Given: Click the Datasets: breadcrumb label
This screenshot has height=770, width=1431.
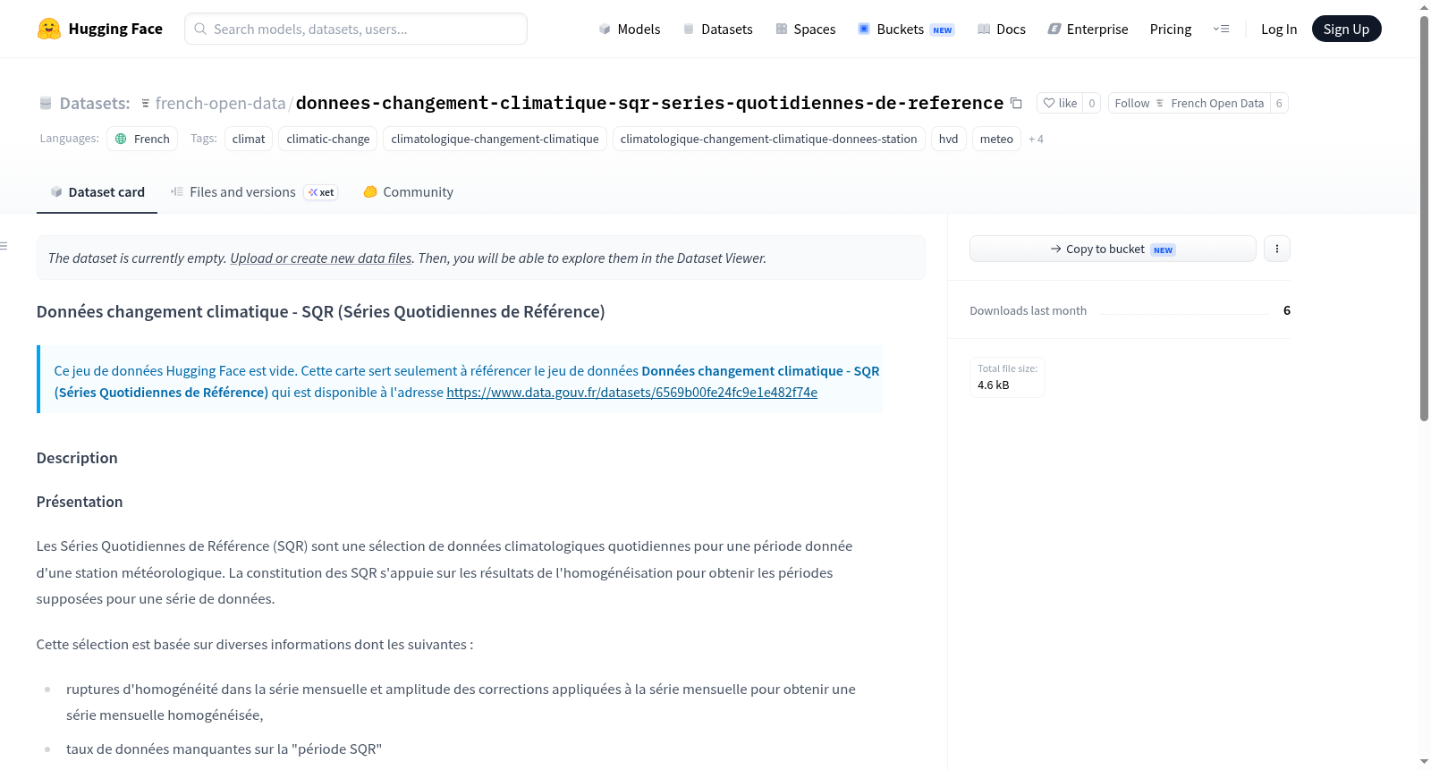Looking at the screenshot, I should pyautogui.click(x=95, y=104).
